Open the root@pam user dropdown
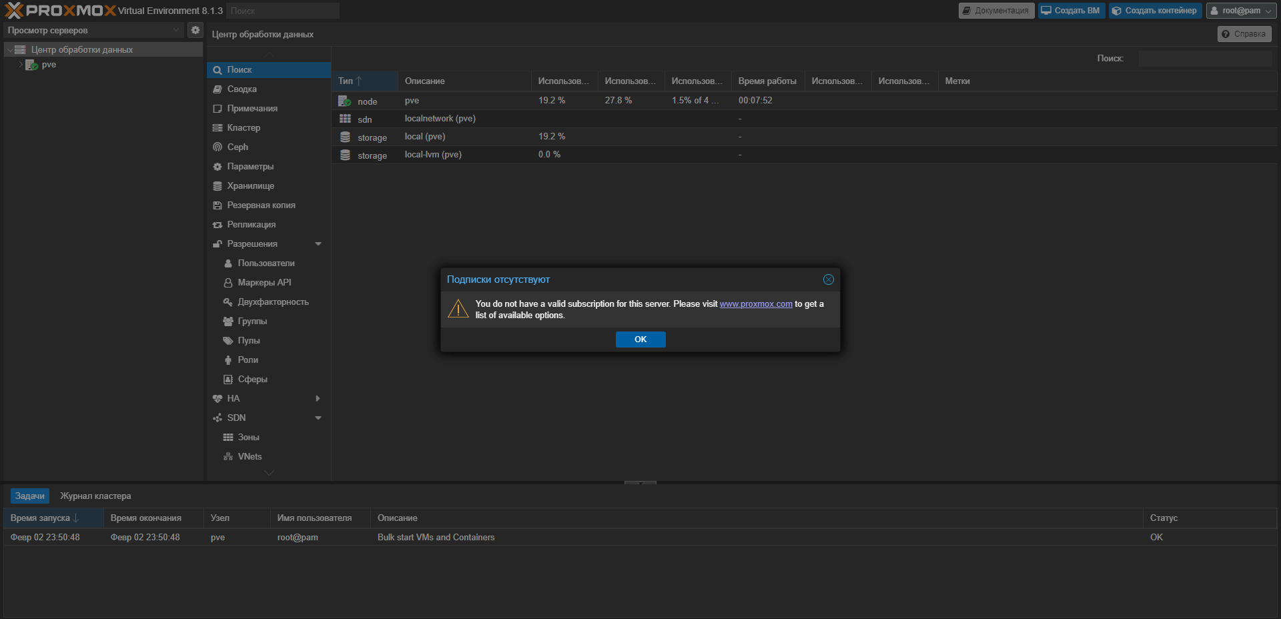Viewport: 1281px width, 619px height. tap(1241, 11)
